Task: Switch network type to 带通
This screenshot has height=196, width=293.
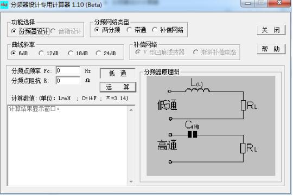Action: 136,30
